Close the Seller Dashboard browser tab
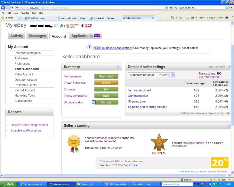The height and width of the screenshot is (187, 234). click(153, 18)
